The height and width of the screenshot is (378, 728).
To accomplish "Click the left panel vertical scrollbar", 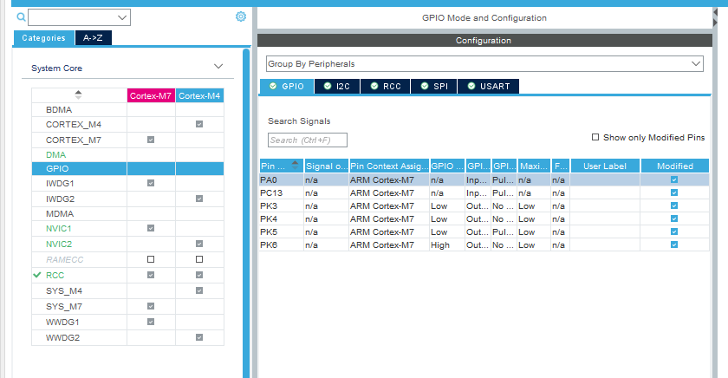I will 246,213.
